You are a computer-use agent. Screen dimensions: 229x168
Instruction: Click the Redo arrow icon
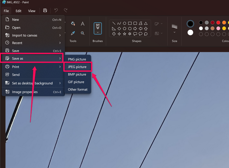66,11
